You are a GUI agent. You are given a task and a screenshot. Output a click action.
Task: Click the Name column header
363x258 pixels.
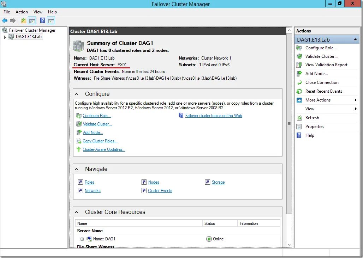[138, 223]
